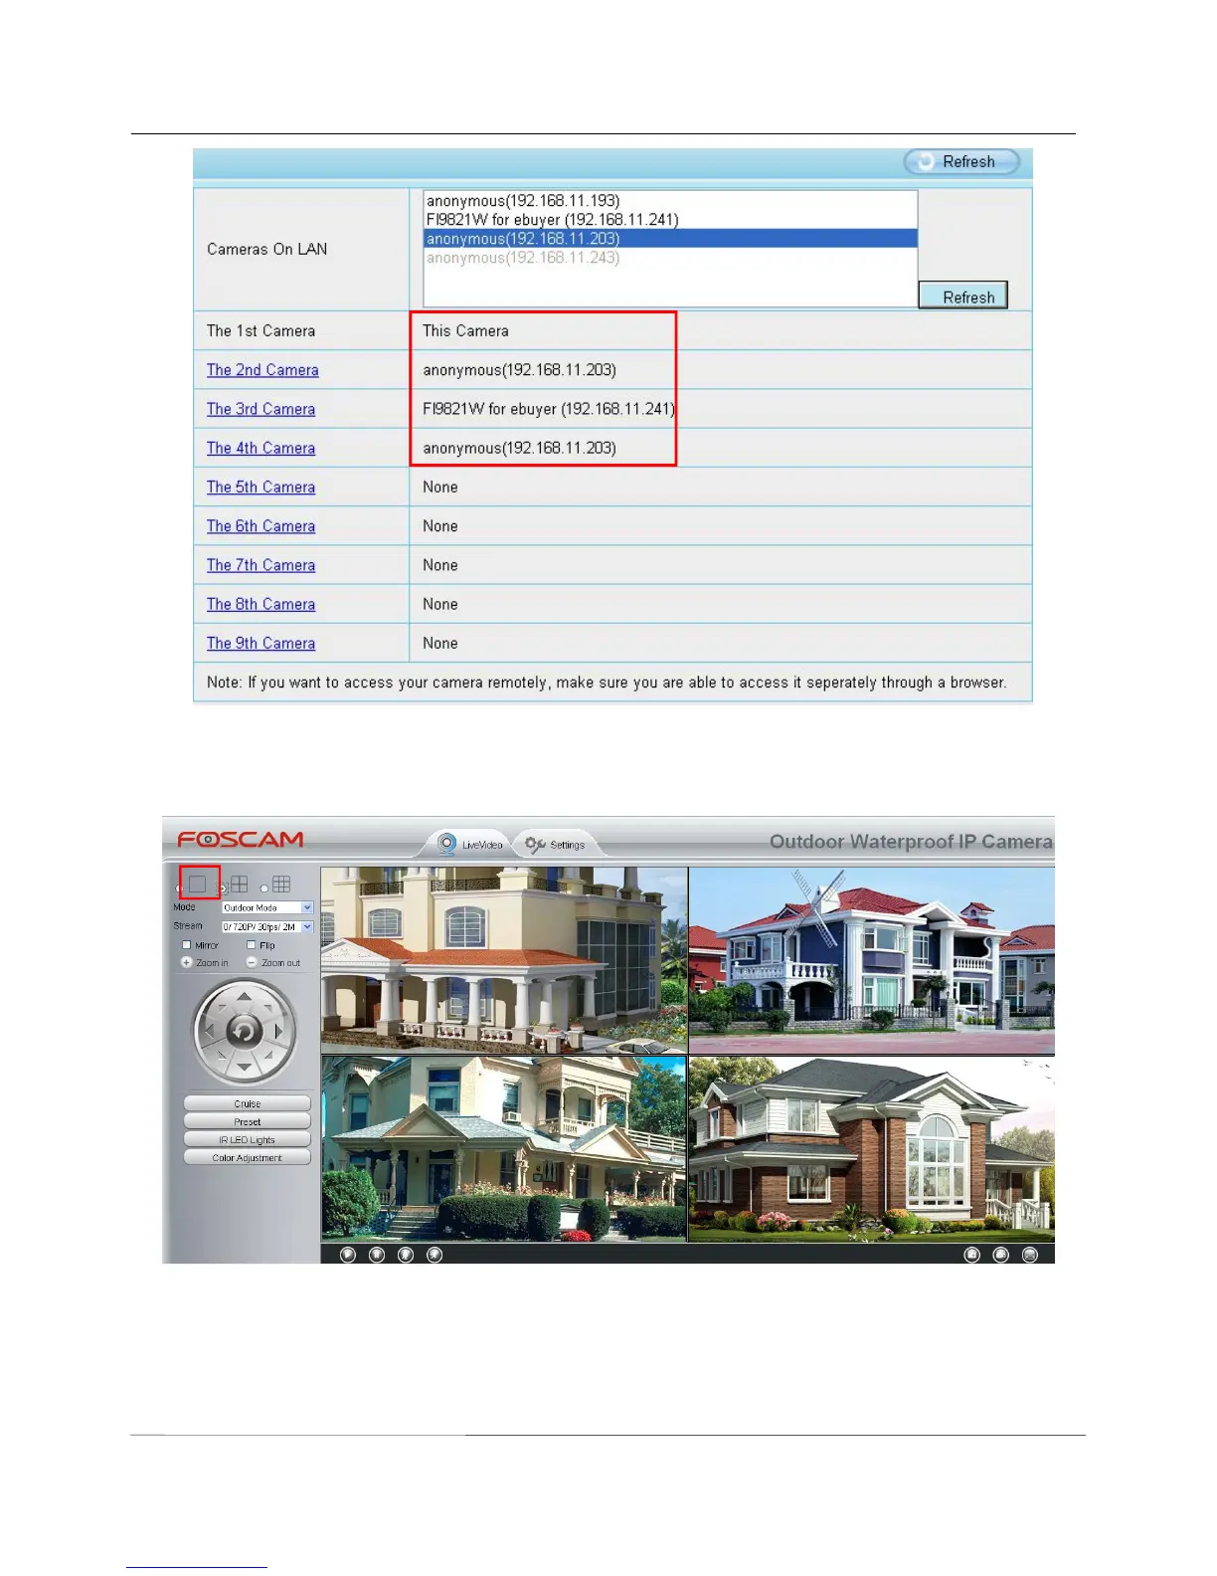The height and width of the screenshot is (1576, 1217).
Task: Open The 5th Camera link
Action: 261,487
